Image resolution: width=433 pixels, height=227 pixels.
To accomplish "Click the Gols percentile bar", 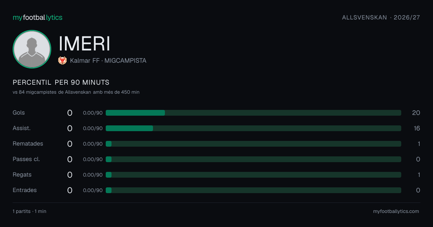I will [253, 113].
